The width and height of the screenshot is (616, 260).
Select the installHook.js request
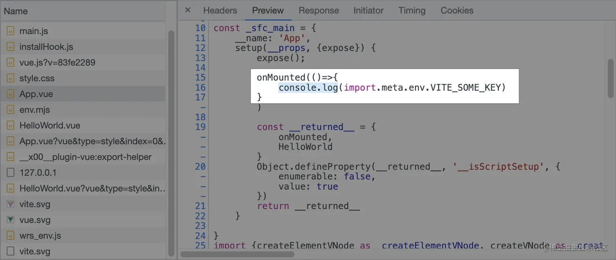(83, 47)
